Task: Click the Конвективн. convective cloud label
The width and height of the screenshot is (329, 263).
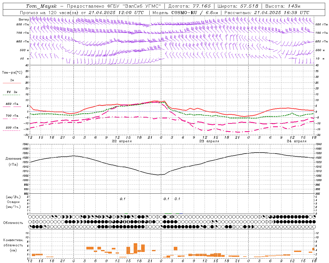Action: click(x=13, y=240)
